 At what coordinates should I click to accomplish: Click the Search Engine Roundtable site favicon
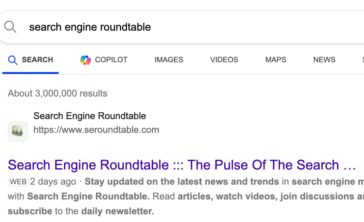18,131
